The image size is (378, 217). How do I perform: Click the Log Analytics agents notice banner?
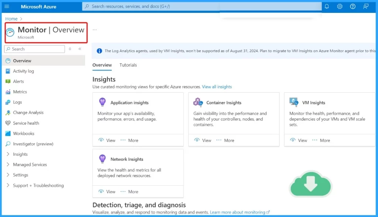(233, 51)
